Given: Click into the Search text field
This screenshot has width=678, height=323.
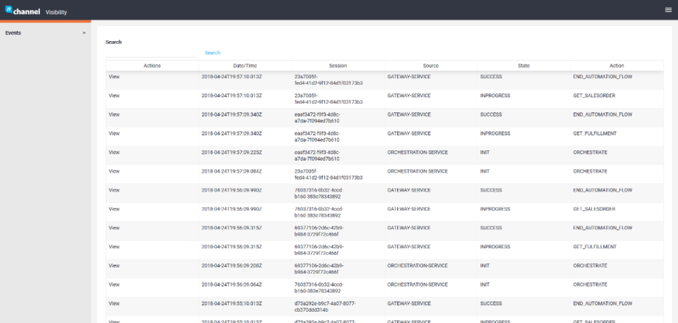Looking at the screenshot, I should tap(152, 52).
